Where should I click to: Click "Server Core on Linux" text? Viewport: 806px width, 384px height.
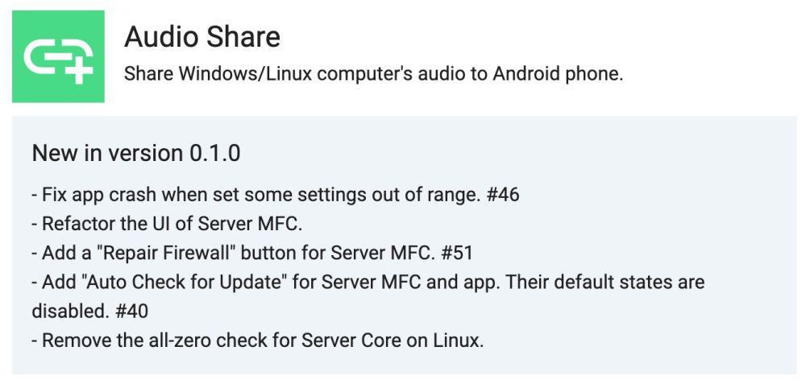pos(393,340)
